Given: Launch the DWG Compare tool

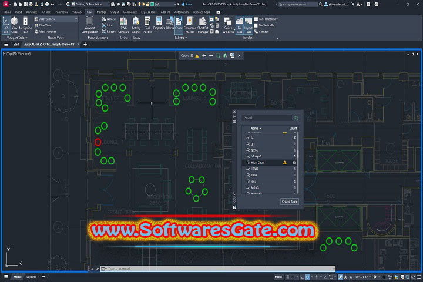Looking at the screenshot, I should (123, 25).
